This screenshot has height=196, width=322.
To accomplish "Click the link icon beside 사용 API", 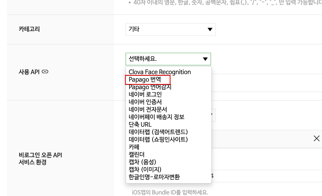I will [45, 72].
